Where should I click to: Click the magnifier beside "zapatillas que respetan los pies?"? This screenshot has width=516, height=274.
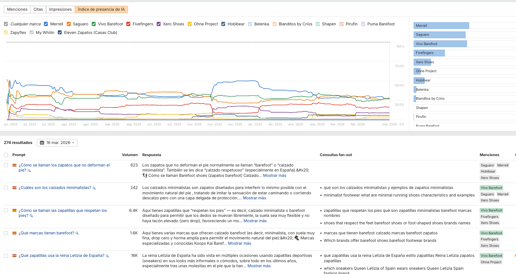pyautogui.click(x=31, y=216)
